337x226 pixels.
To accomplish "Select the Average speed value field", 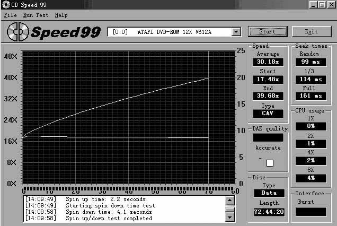I will pos(268,62).
